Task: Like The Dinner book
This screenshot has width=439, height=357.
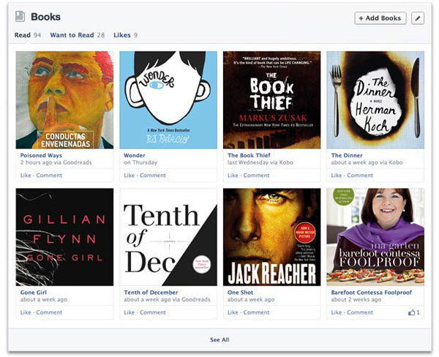Action: click(337, 176)
